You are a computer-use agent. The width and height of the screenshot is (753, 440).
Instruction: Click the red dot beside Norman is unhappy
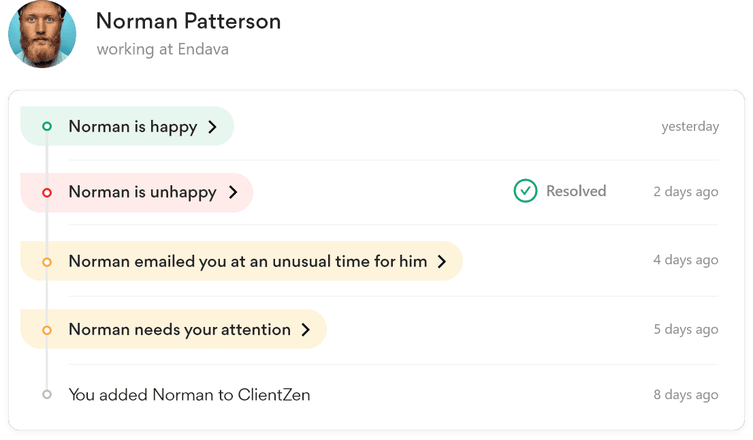(x=47, y=193)
